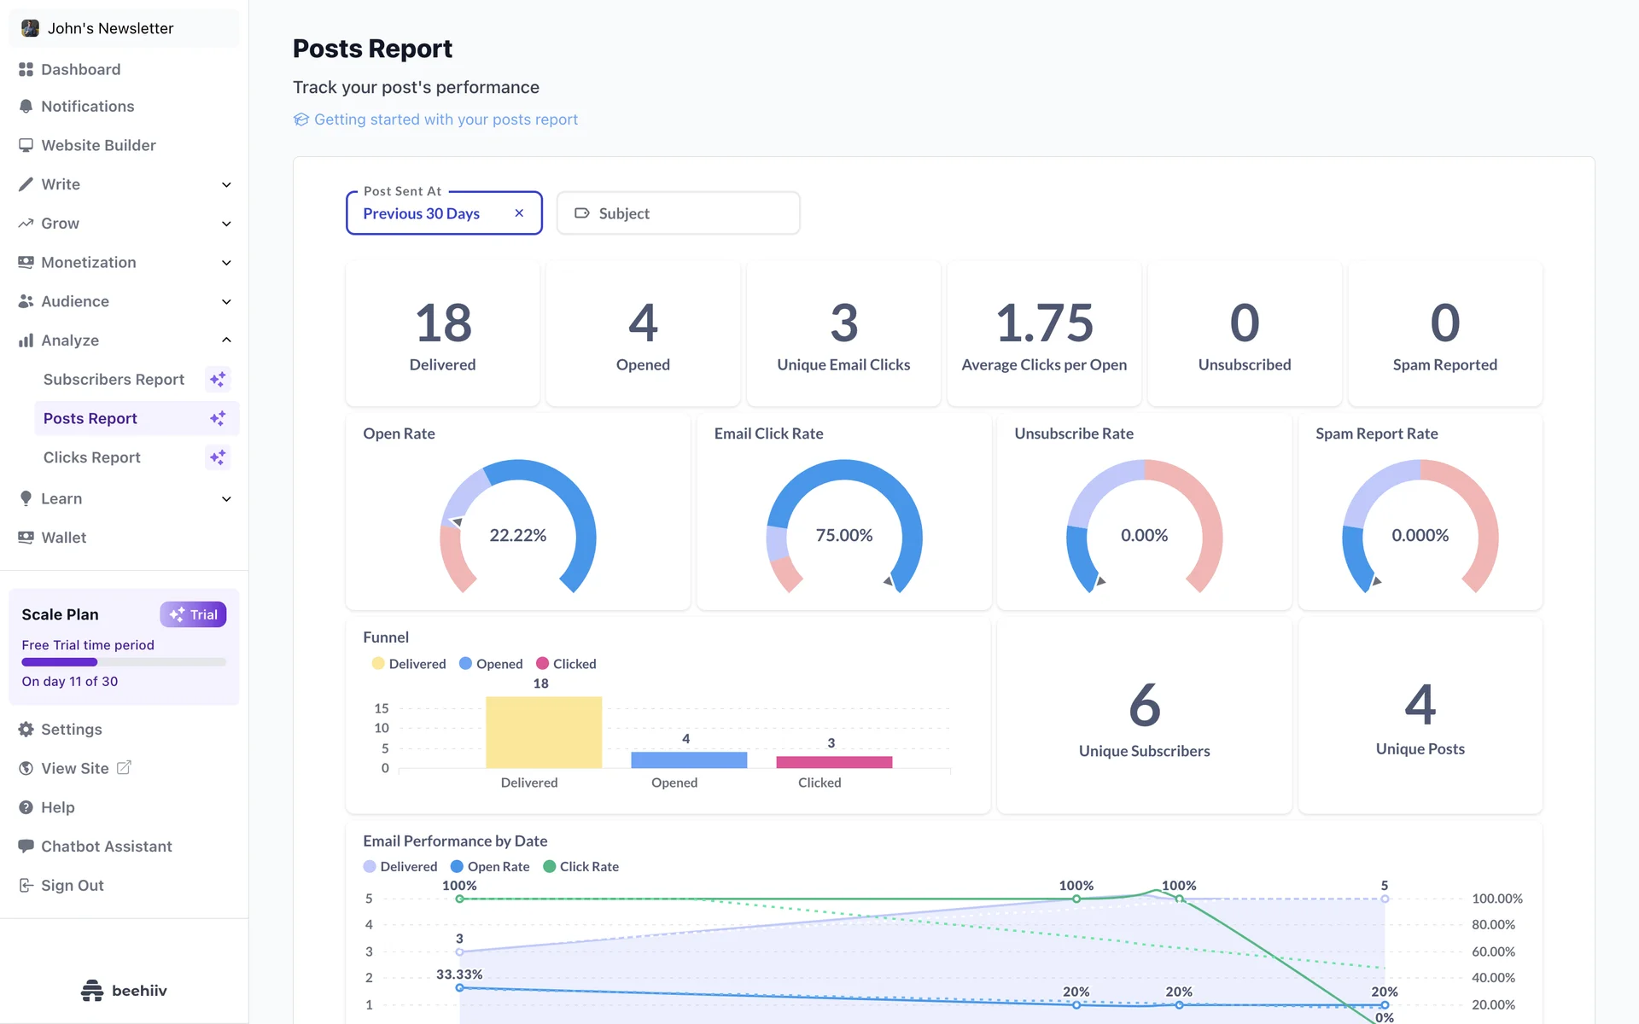Click the Dashboard grid icon
Viewport: 1639px width, 1024px height.
26,69
